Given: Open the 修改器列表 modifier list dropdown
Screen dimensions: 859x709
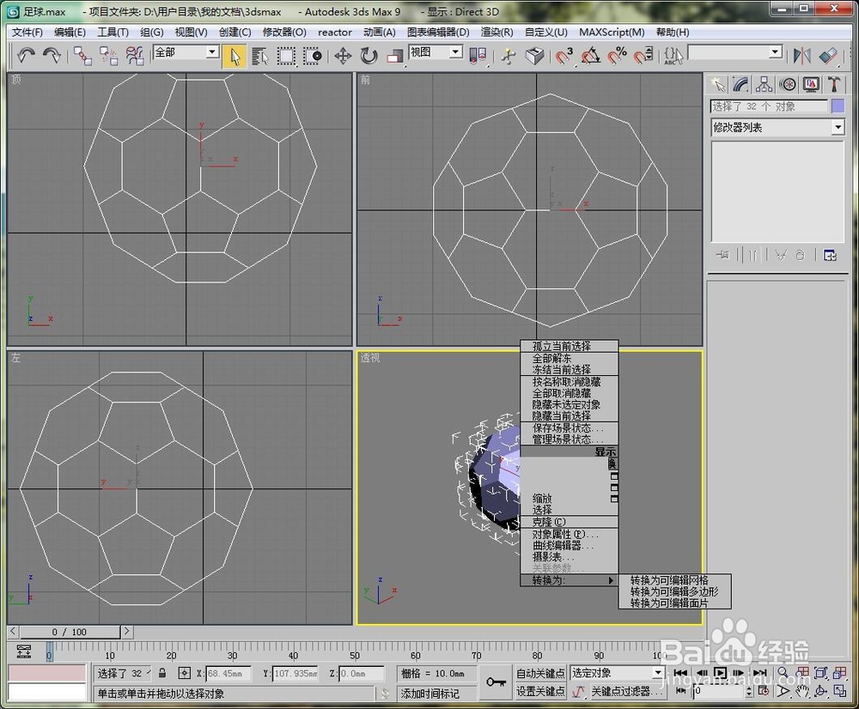Looking at the screenshot, I should click(x=838, y=128).
